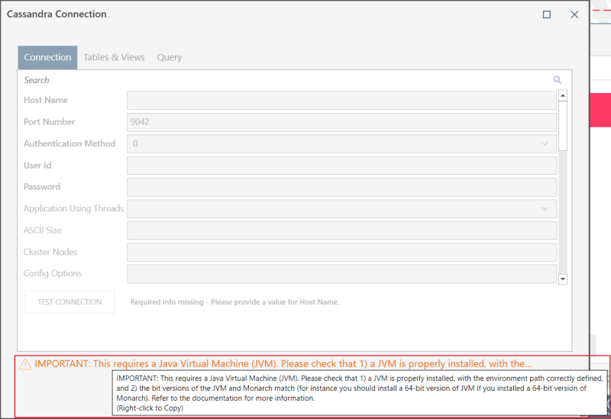This screenshot has height=419, width=611.
Task: Click into the Password field
Action: point(341,187)
